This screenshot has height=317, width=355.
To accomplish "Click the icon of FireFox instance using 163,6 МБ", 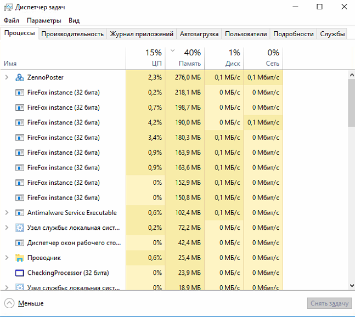I will pyautogui.click(x=20, y=168).
